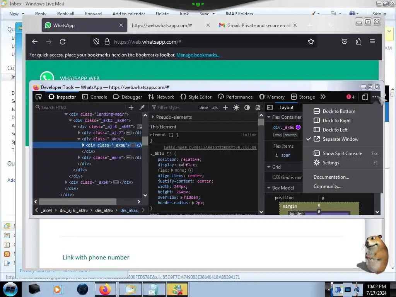Expand the overflow shorthand property arrow

pos(181,198)
